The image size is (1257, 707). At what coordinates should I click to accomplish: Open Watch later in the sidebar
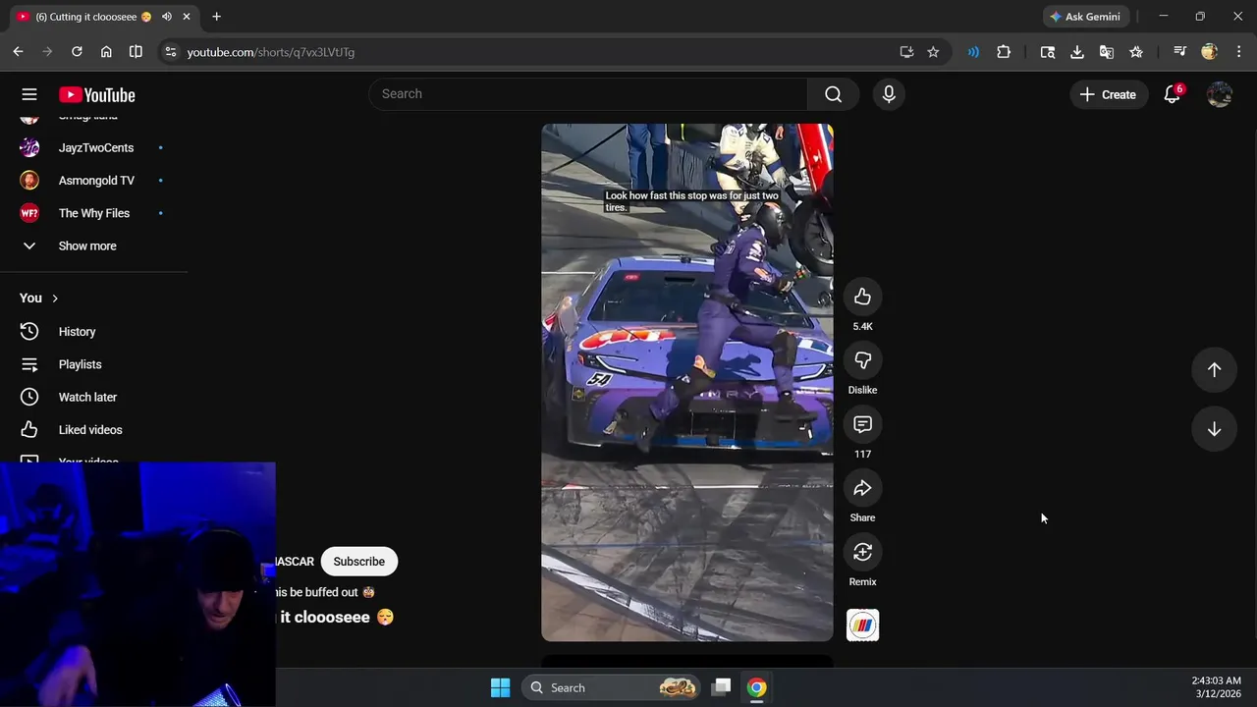tap(87, 397)
